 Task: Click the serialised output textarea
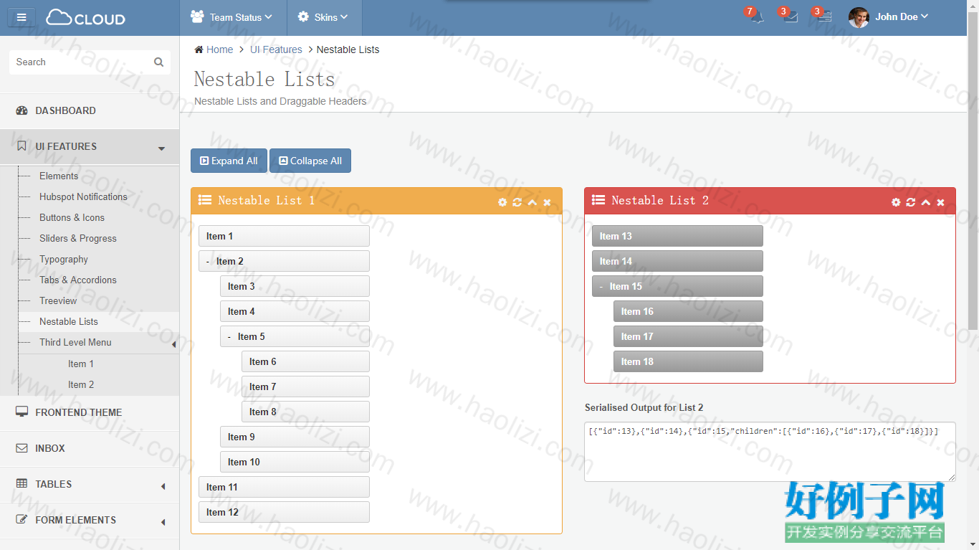(770, 452)
